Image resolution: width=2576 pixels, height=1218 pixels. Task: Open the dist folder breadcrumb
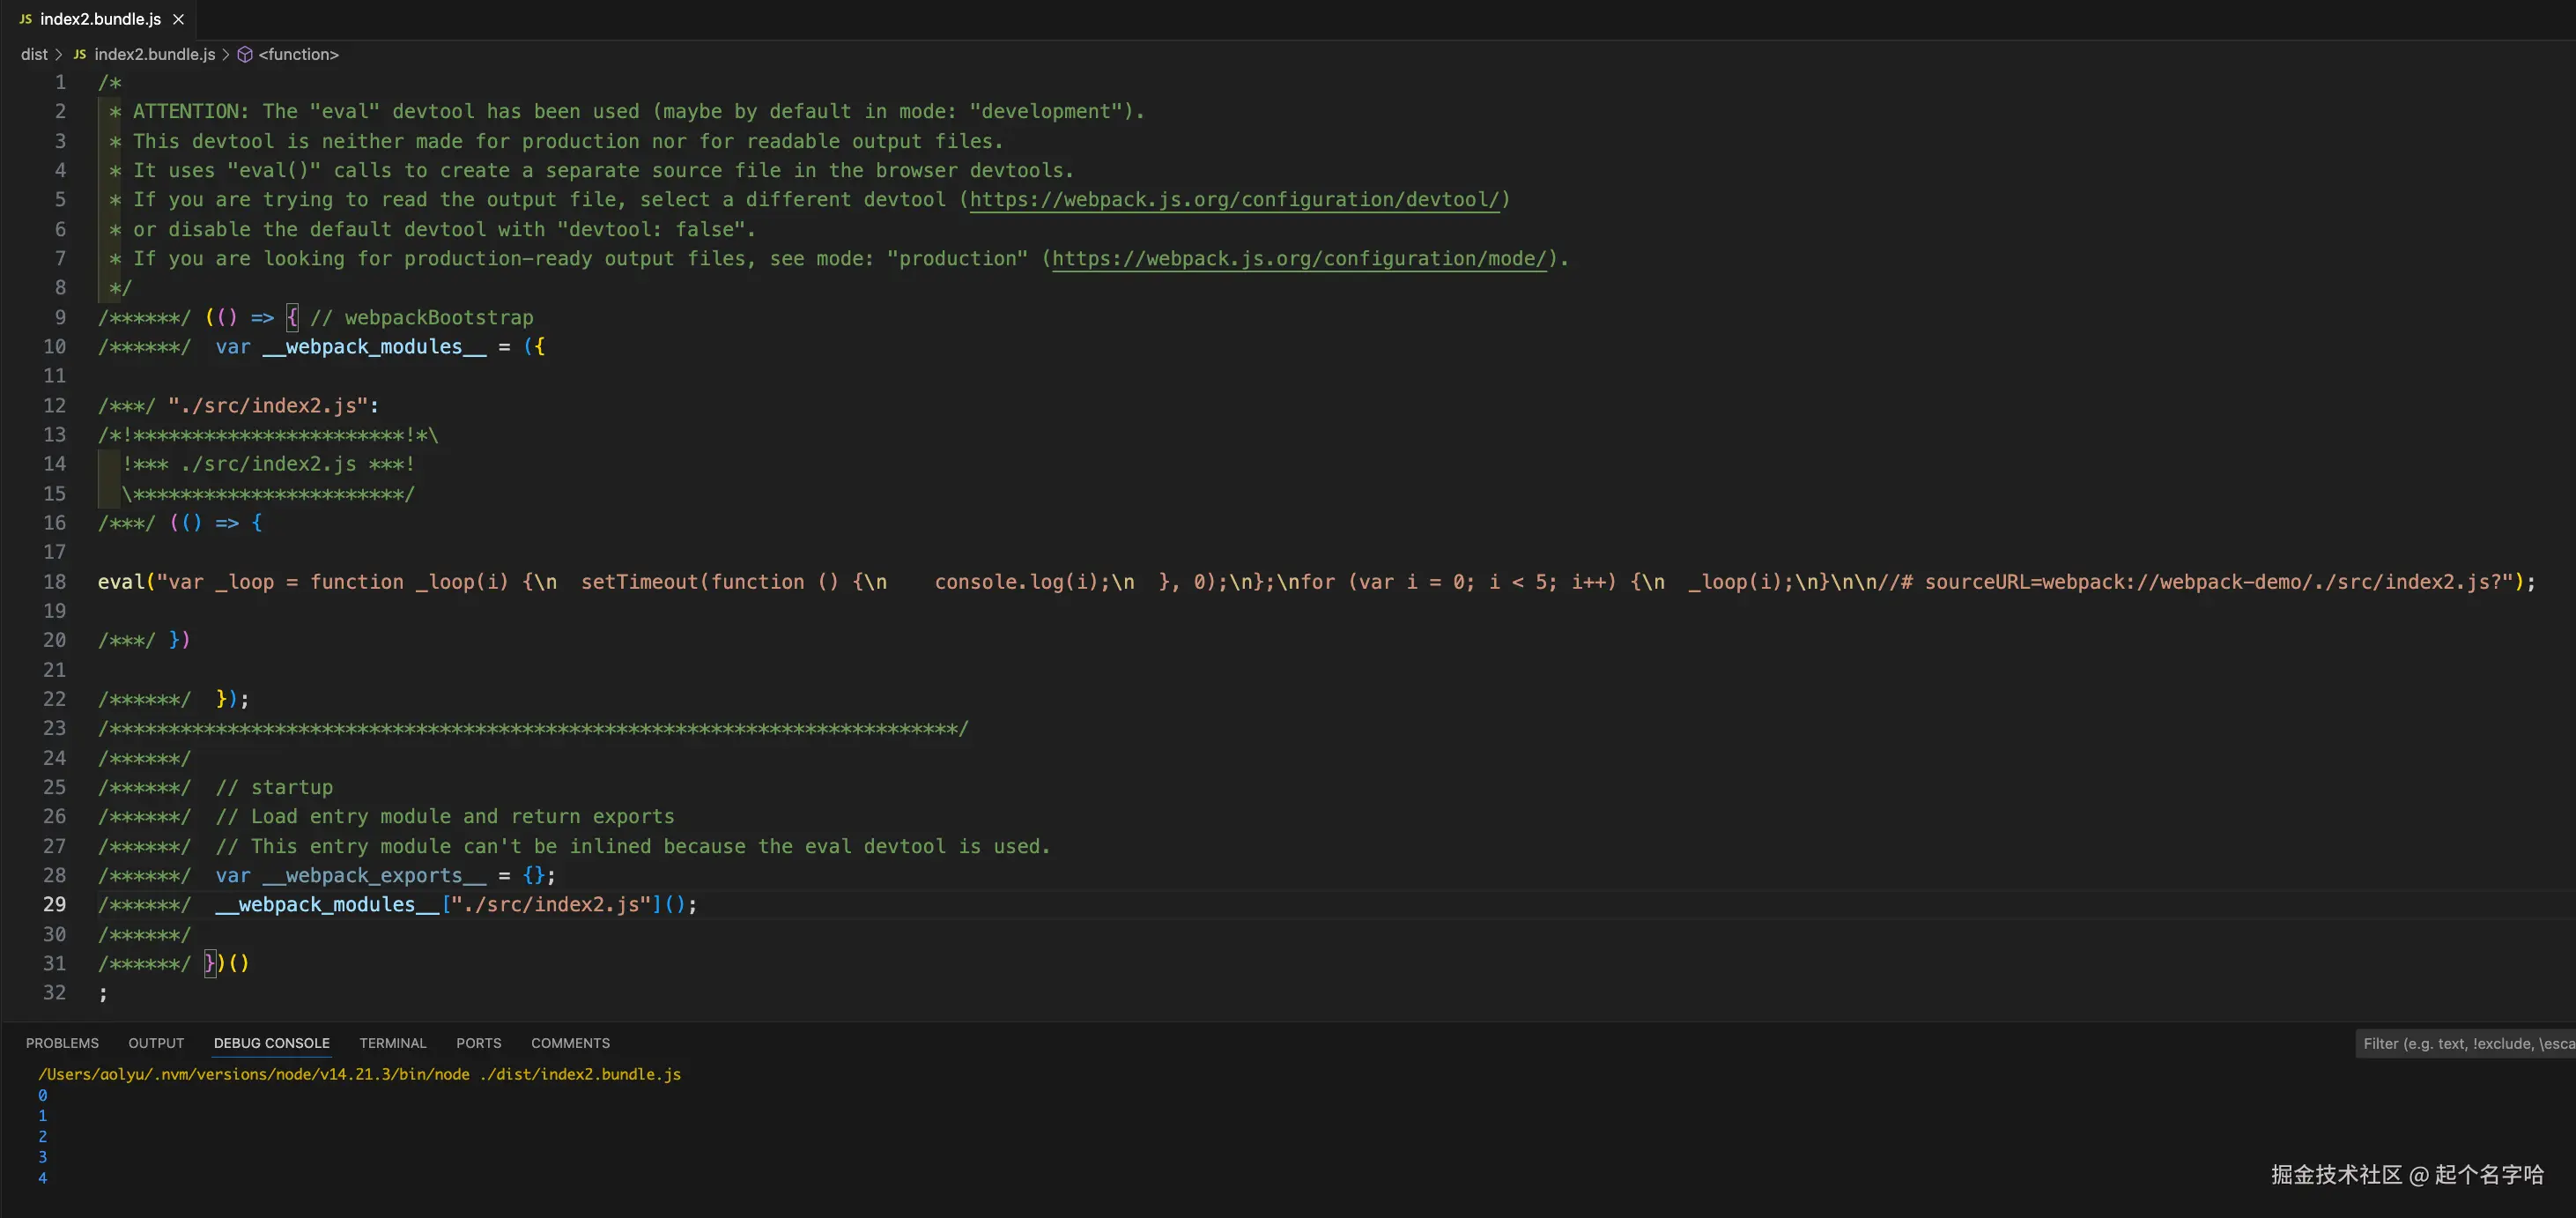[34, 54]
